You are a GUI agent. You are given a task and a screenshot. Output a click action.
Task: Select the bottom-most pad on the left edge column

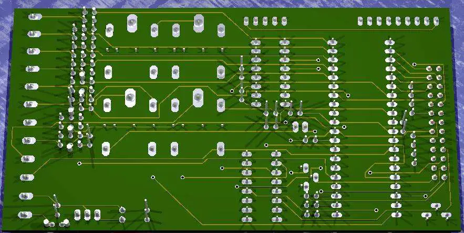[24, 214]
